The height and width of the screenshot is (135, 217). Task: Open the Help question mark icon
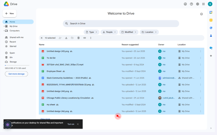point(191,4)
